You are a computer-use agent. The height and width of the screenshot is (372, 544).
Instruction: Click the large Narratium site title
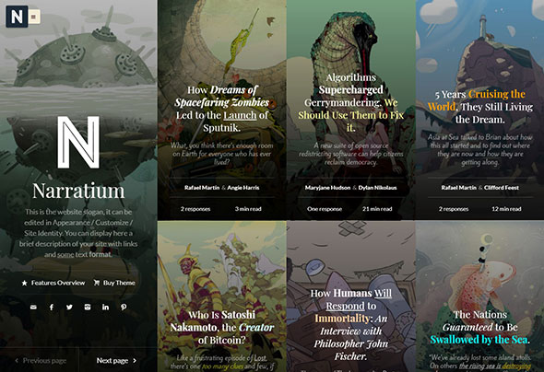click(78, 191)
